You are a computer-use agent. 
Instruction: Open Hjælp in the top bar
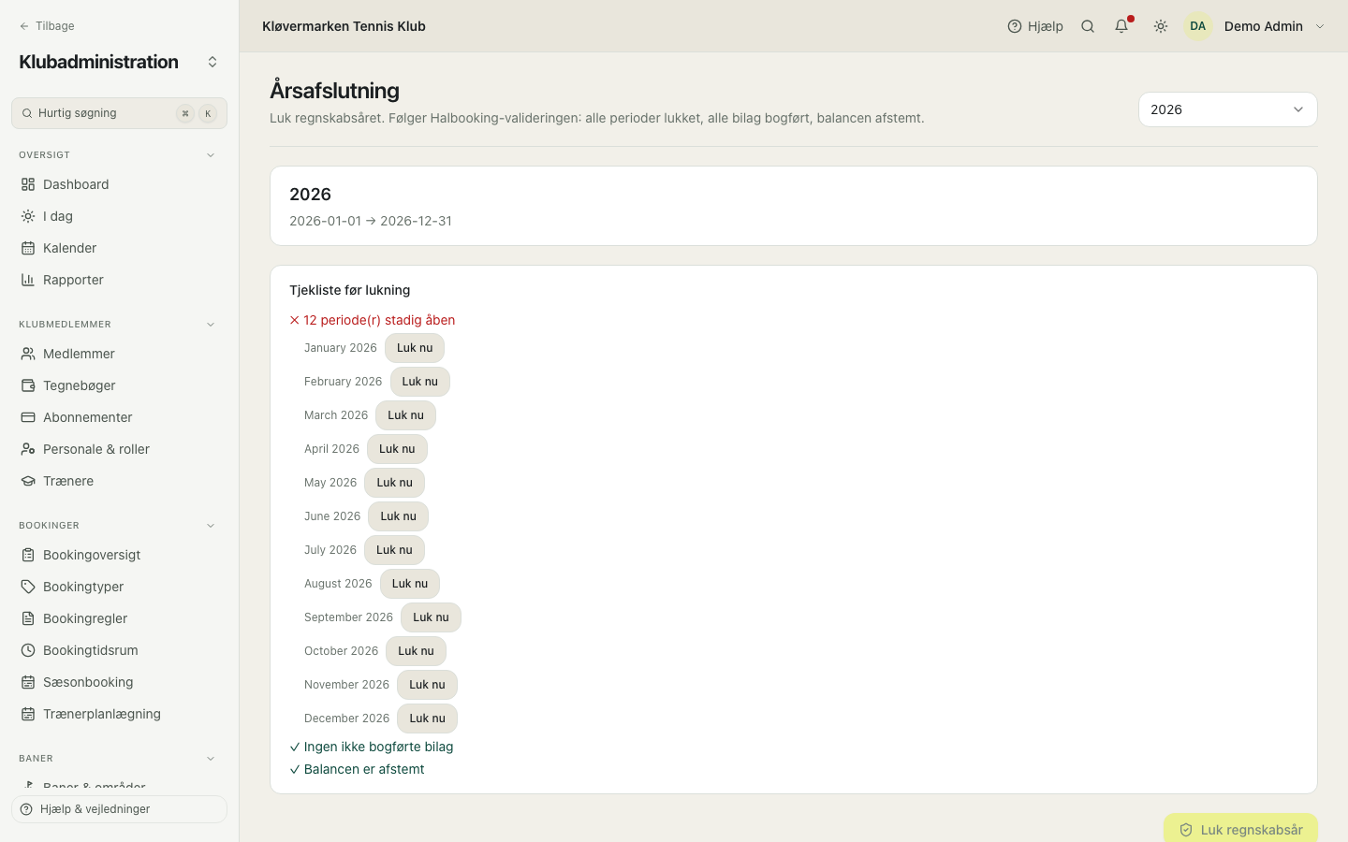pyautogui.click(x=1035, y=26)
